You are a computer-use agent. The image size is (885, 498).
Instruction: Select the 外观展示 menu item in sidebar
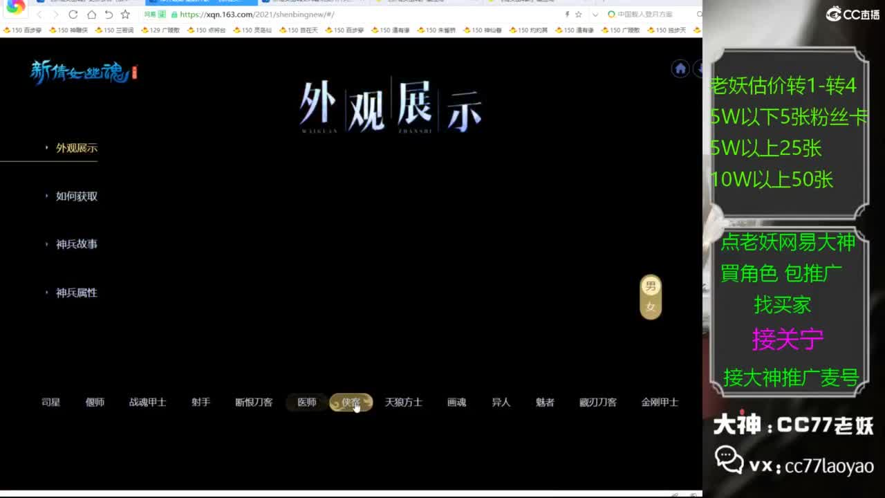pos(76,147)
